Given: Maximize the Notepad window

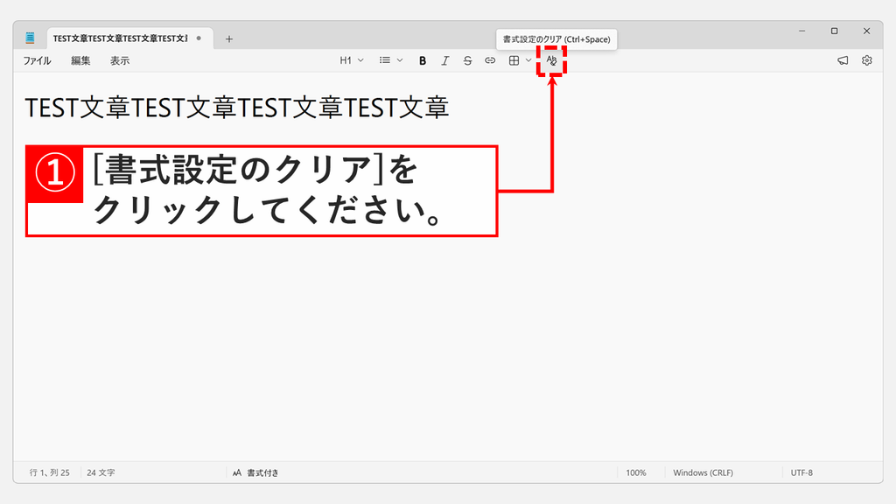Looking at the screenshot, I should point(834,31).
